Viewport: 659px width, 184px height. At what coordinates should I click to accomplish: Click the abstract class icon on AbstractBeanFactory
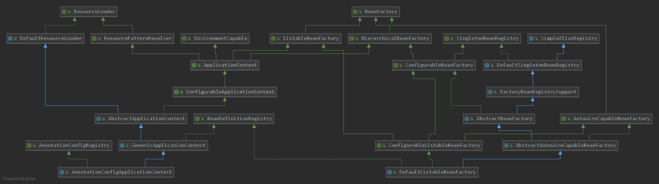tap(467, 119)
